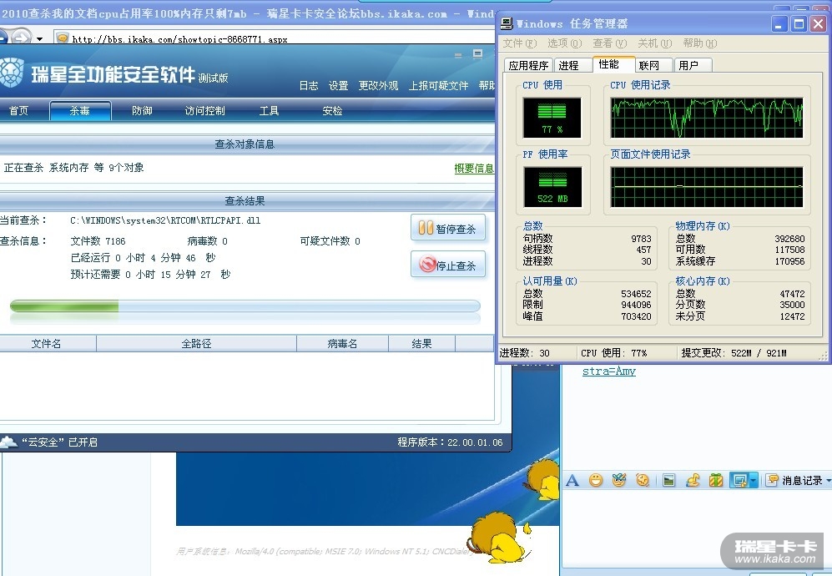Switch to the 防御 defense tab
This screenshot has width=832, height=576.
[142, 110]
